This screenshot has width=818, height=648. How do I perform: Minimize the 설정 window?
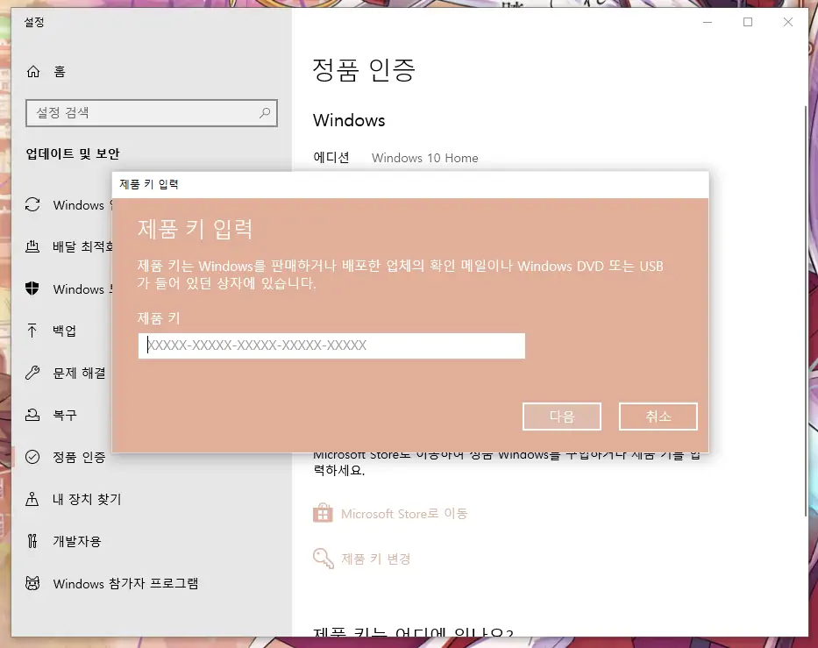(708, 22)
